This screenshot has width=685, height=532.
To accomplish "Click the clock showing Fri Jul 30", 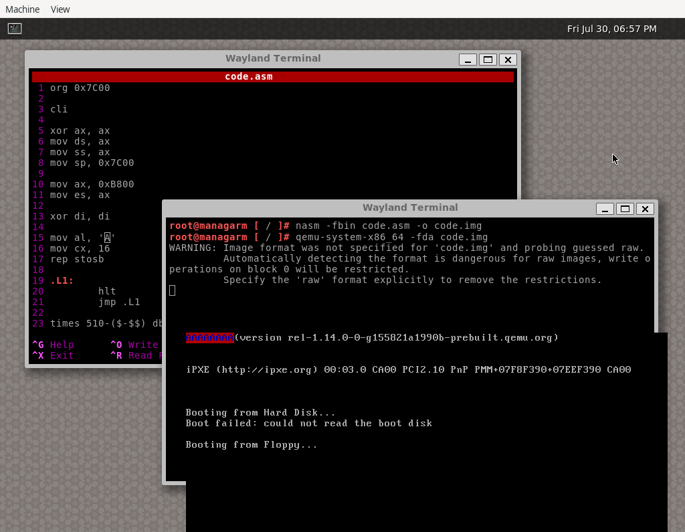I will point(611,29).
